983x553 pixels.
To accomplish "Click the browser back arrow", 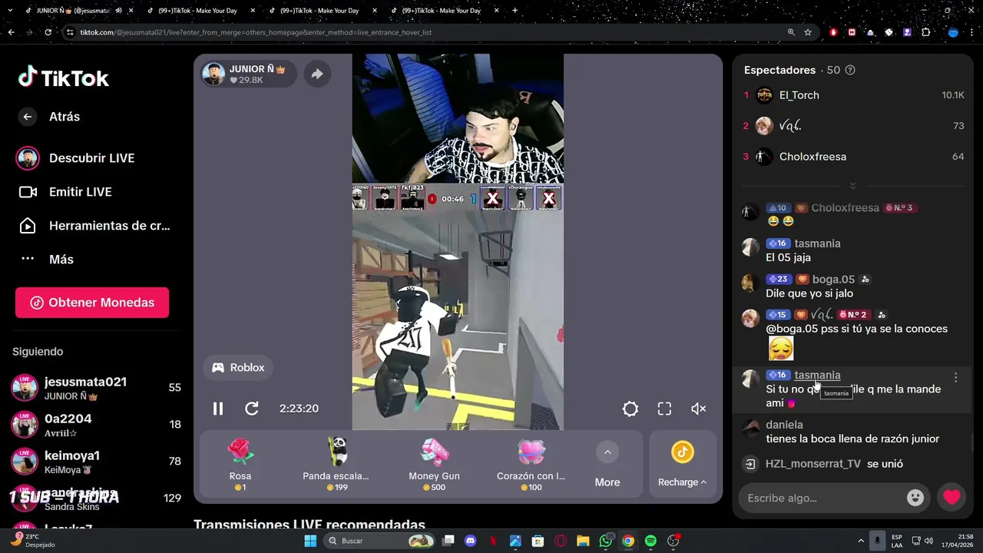I will (11, 32).
